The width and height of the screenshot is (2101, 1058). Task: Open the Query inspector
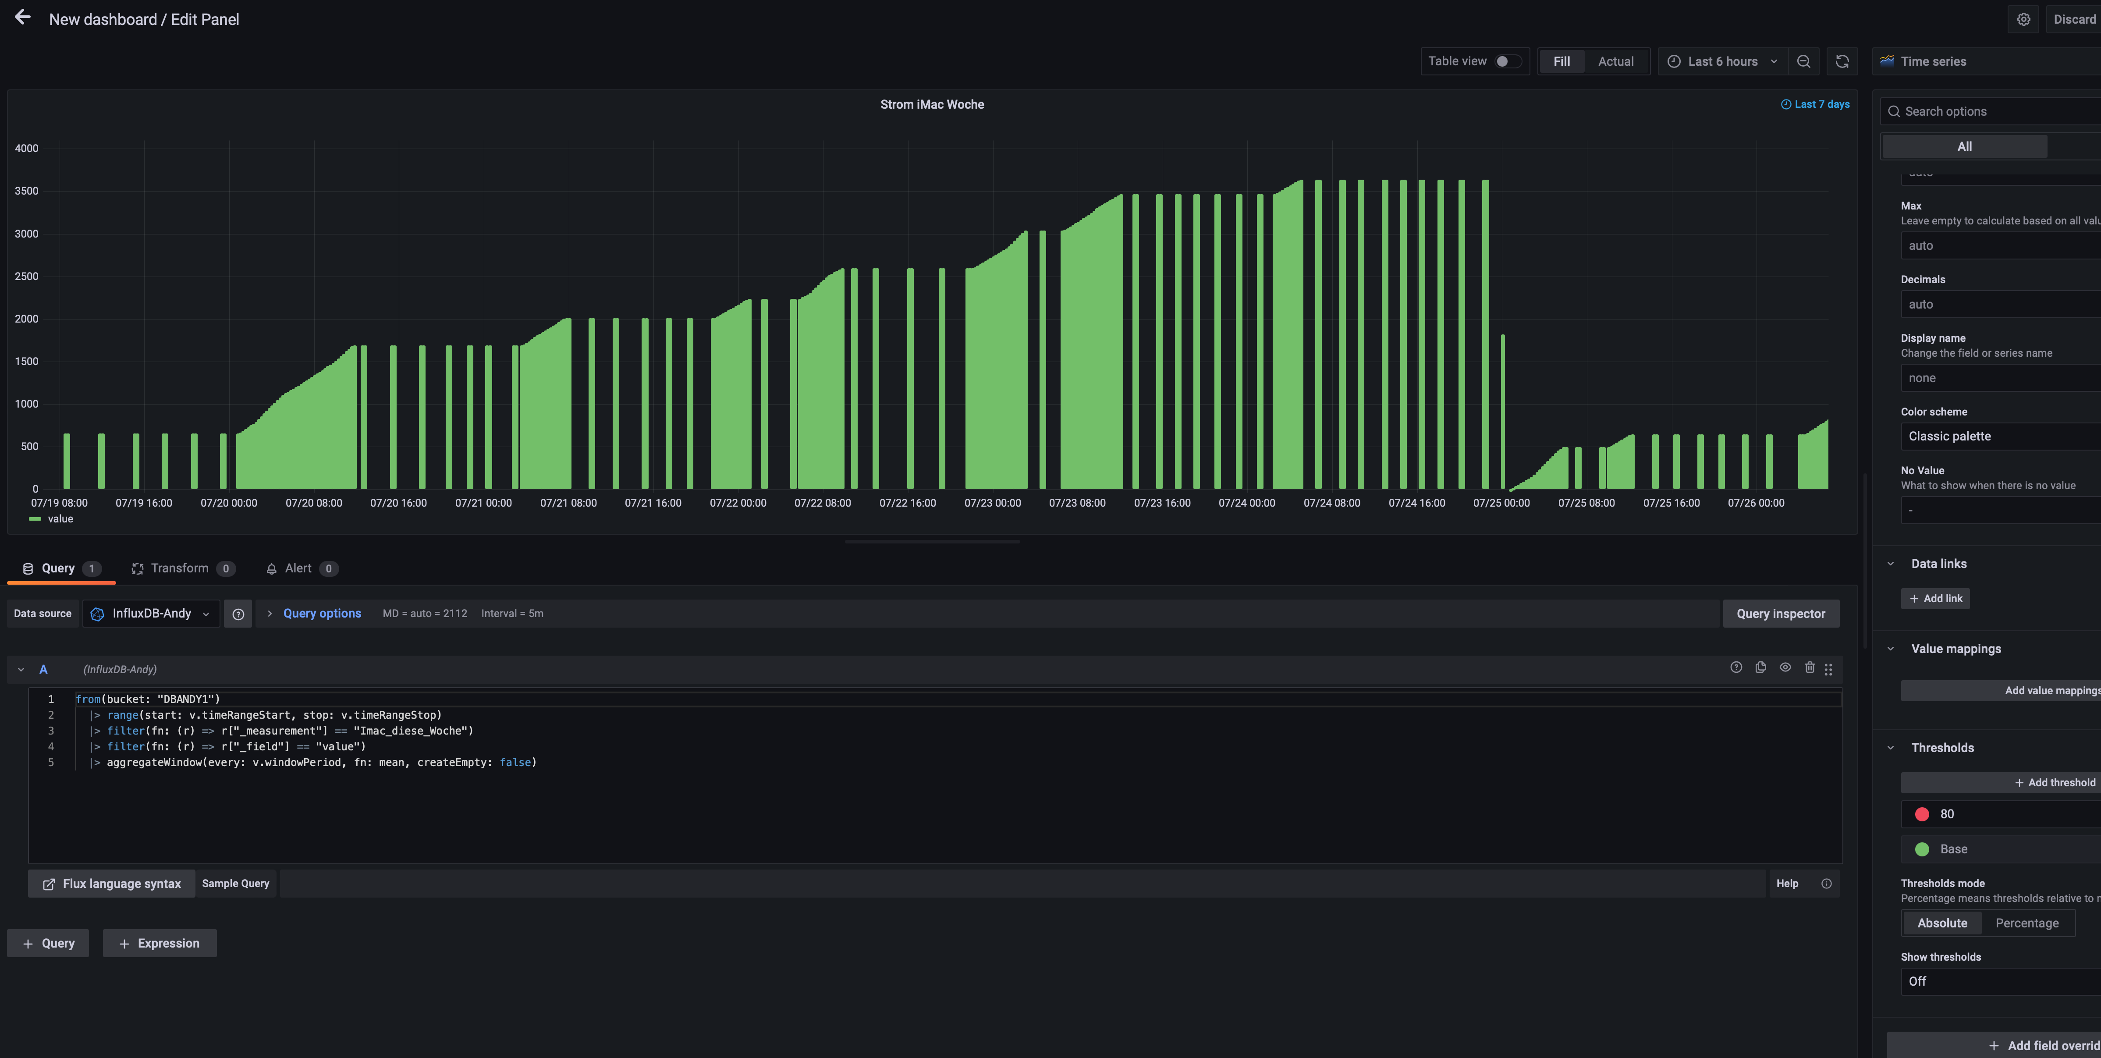(x=1781, y=614)
